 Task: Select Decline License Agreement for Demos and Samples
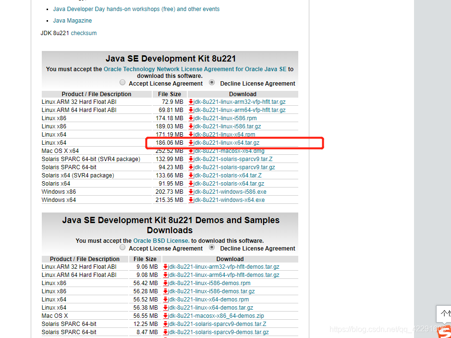click(x=212, y=248)
